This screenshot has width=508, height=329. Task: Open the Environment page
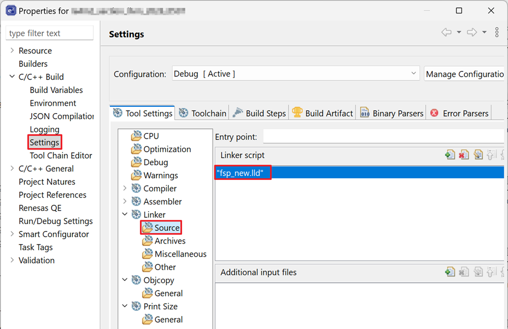click(53, 103)
